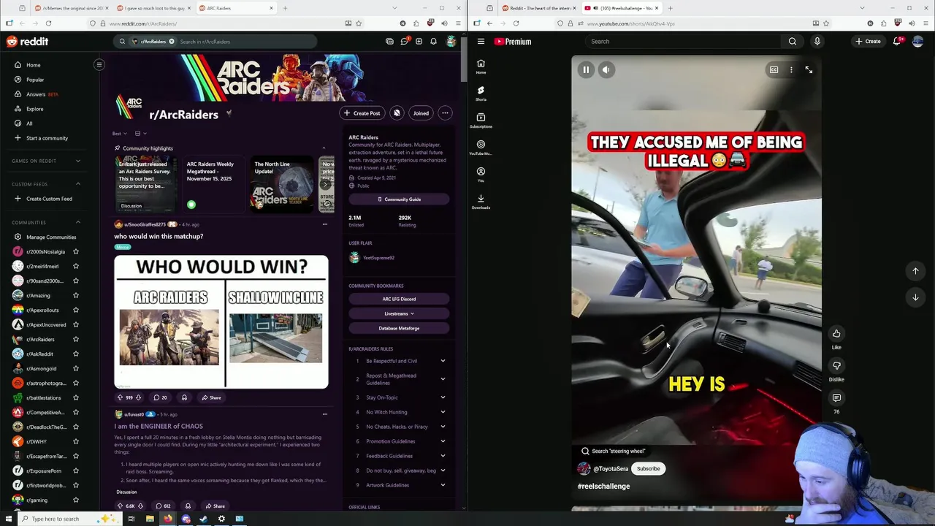
Task: Expand rule 'Be Respectful and Civil'
Action: point(443,361)
